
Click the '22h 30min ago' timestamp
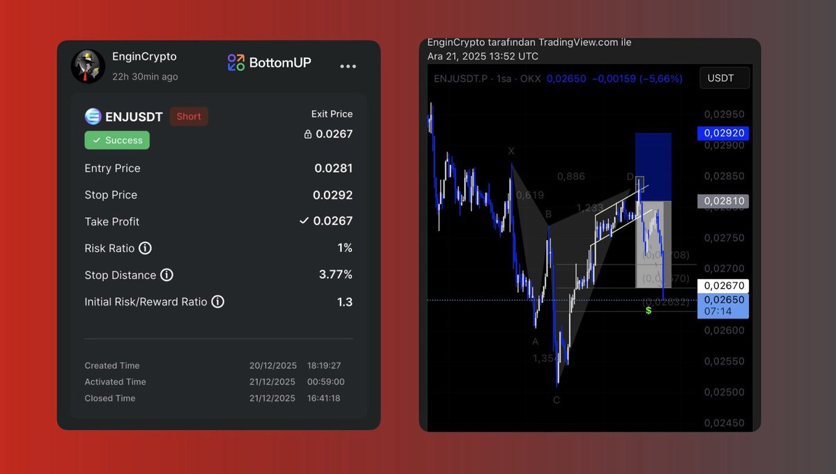(x=145, y=77)
